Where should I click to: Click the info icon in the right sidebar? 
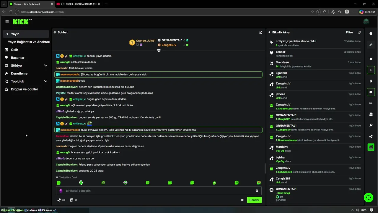[371, 34]
